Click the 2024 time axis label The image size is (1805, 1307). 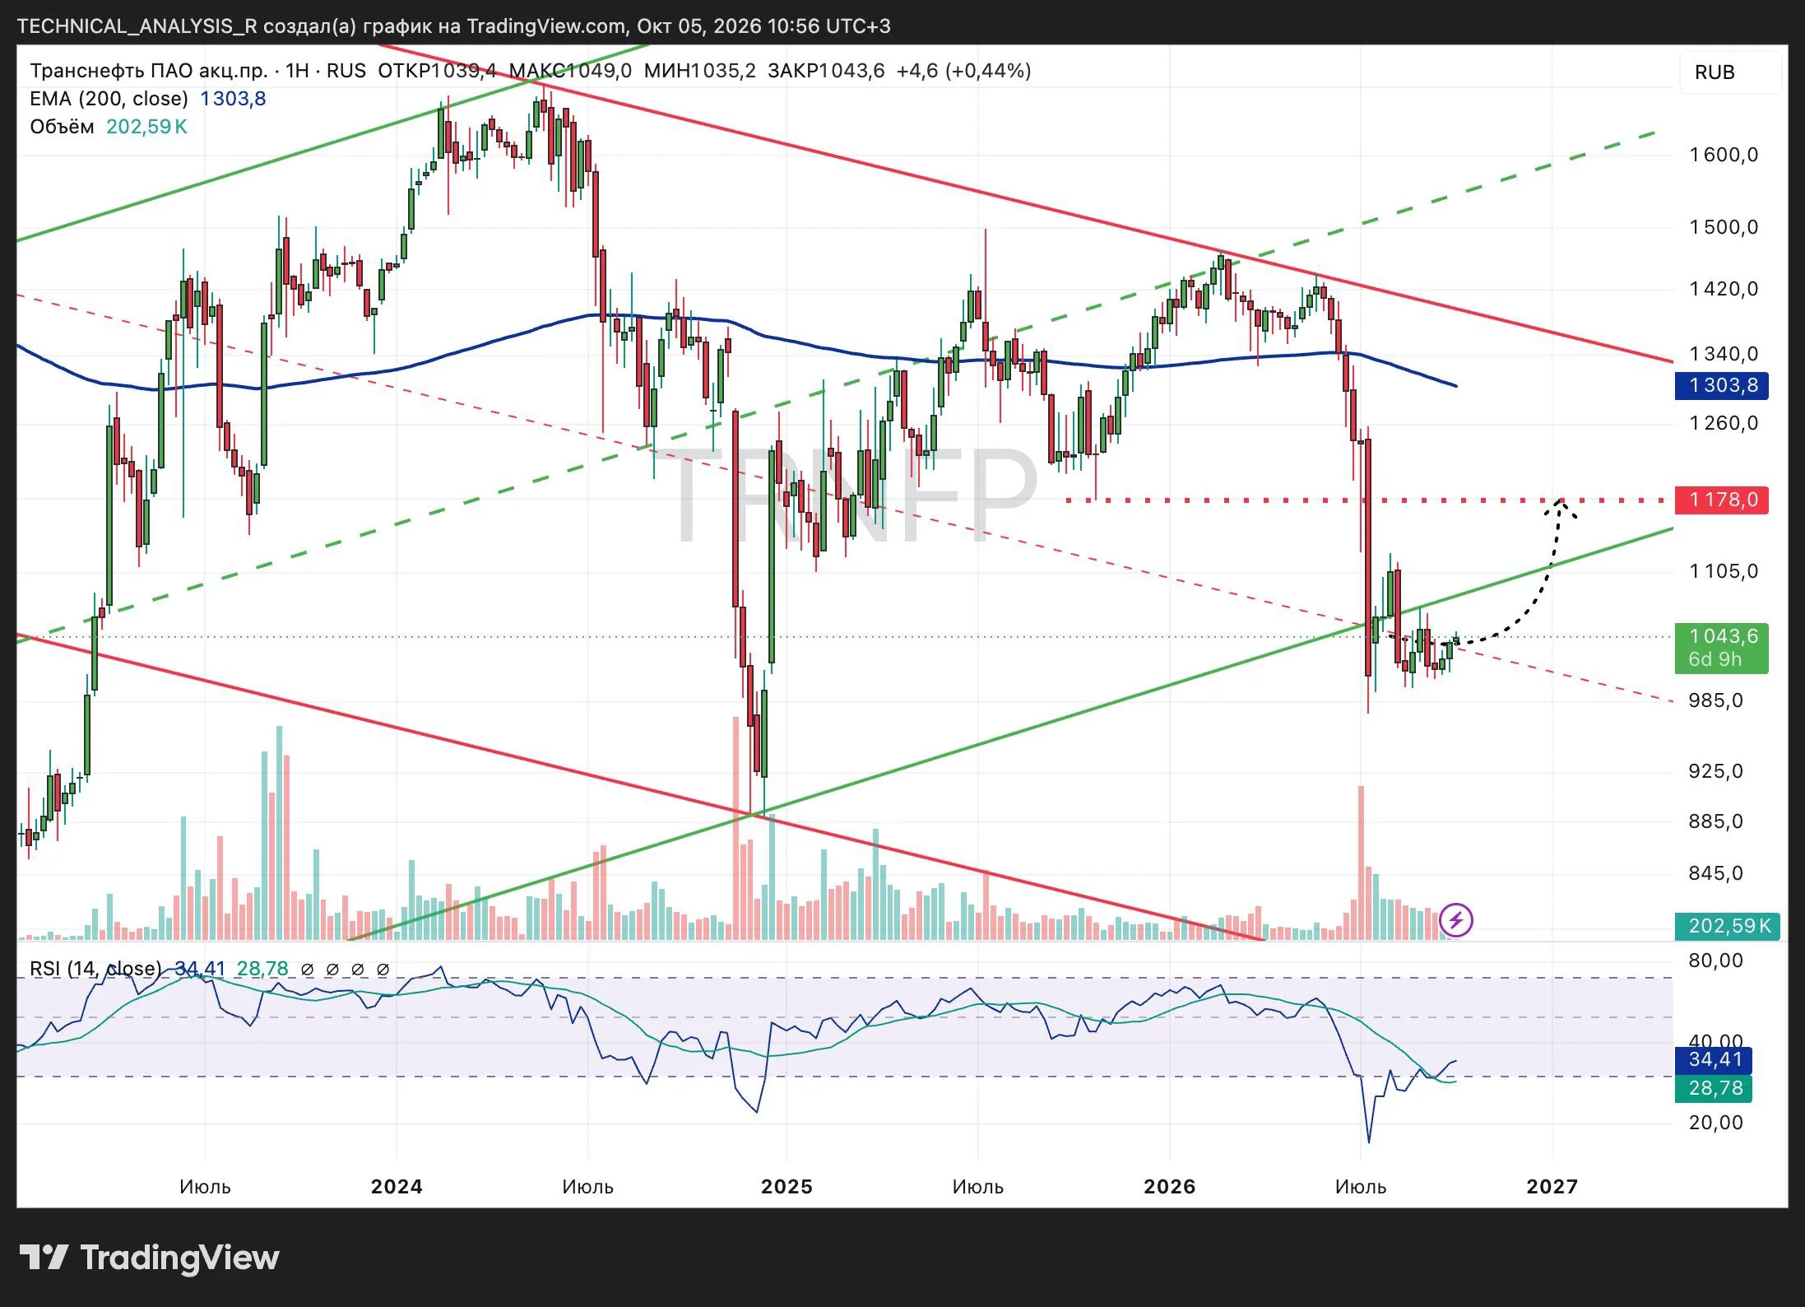click(x=397, y=1187)
